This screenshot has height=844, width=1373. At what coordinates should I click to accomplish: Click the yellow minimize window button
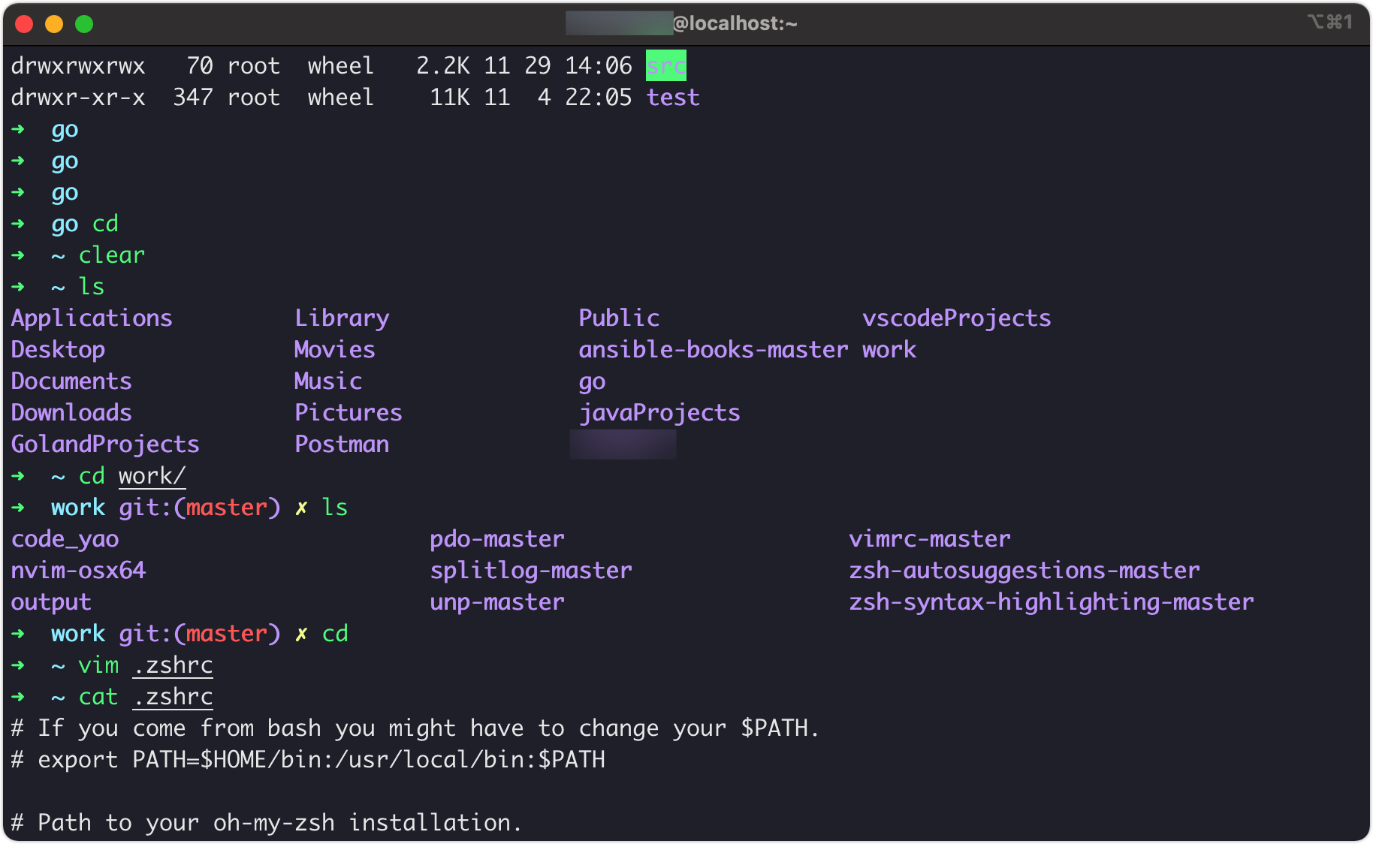53,23
